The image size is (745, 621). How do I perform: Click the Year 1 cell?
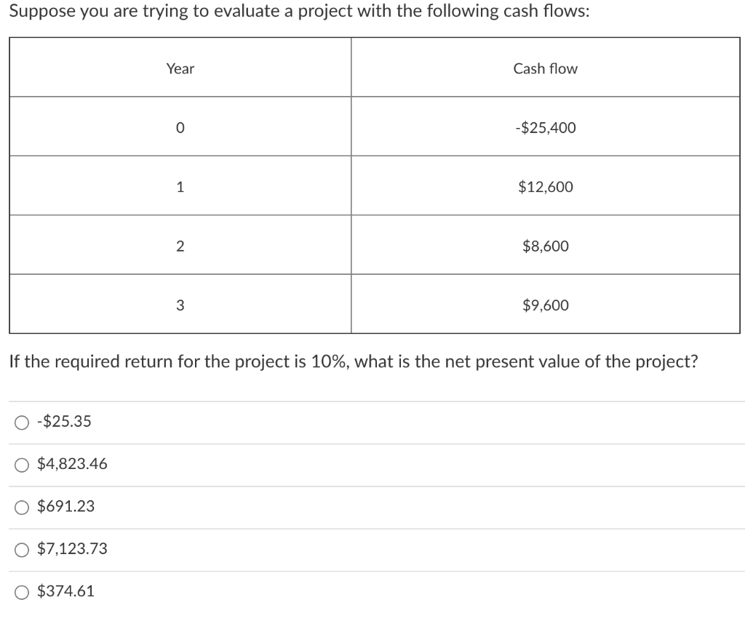click(x=180, y=187)
